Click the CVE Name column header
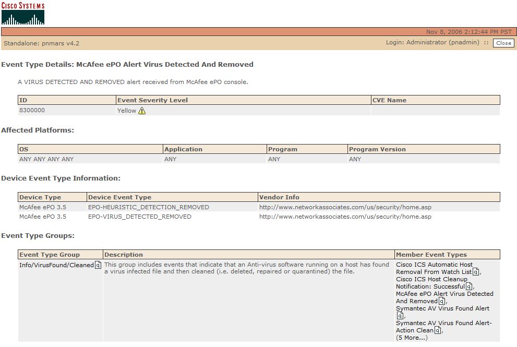The image size is (517, 347). tap(436, 100)
